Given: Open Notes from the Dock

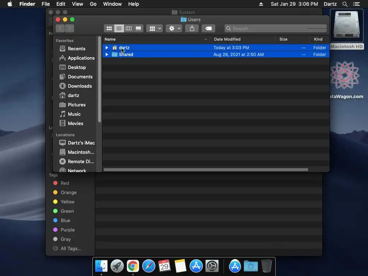Looking at the screenshot, I should pos(180,266).
